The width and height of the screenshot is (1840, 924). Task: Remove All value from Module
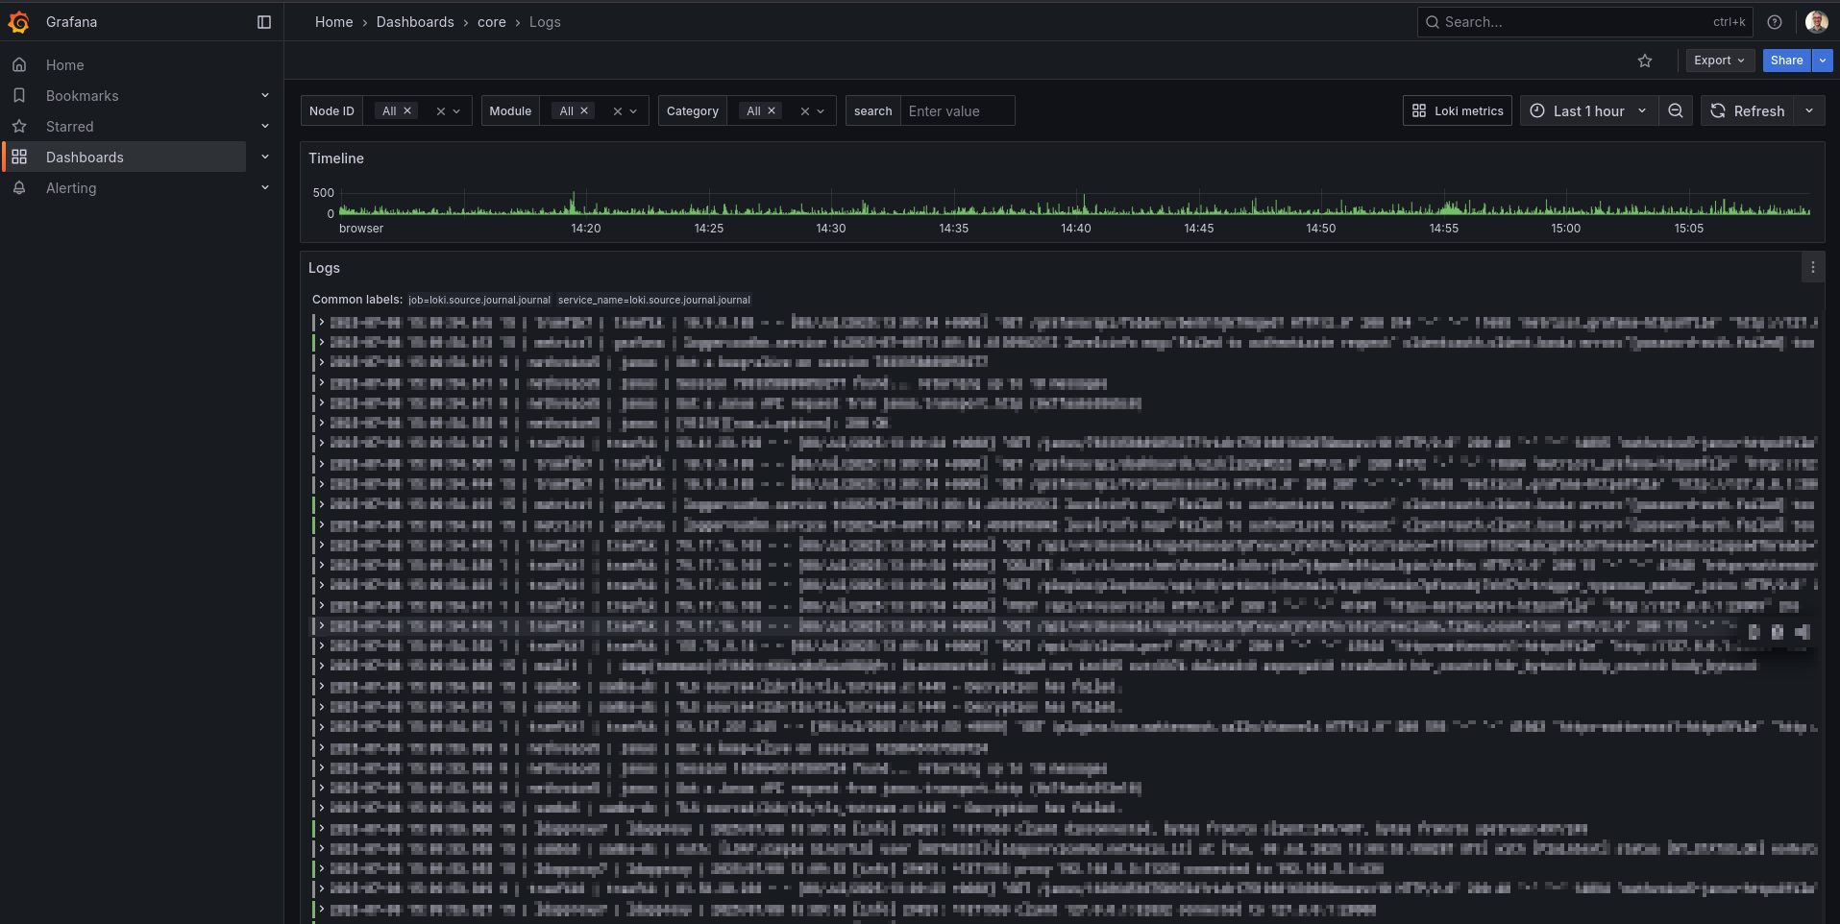pyautogui.click(x=584, y=111)
